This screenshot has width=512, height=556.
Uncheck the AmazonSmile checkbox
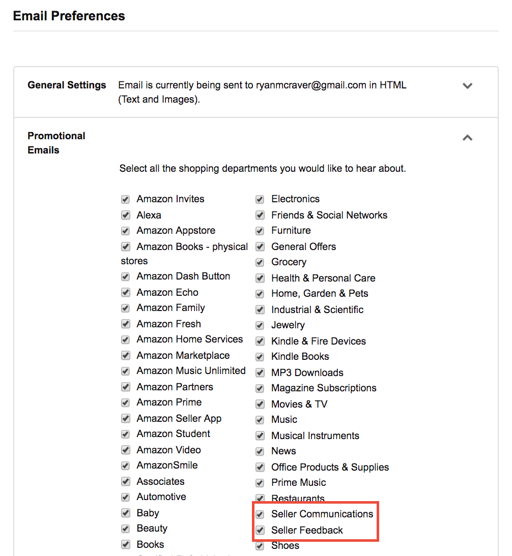125,466
